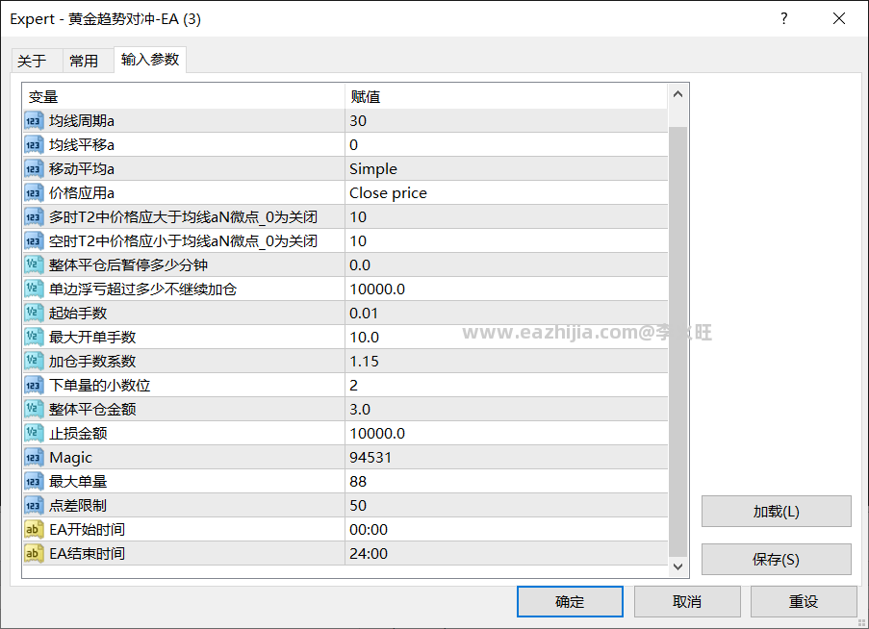869x629 pixels.
Task: Edit the EA开始时间 value 00:00
Action: 506,529
